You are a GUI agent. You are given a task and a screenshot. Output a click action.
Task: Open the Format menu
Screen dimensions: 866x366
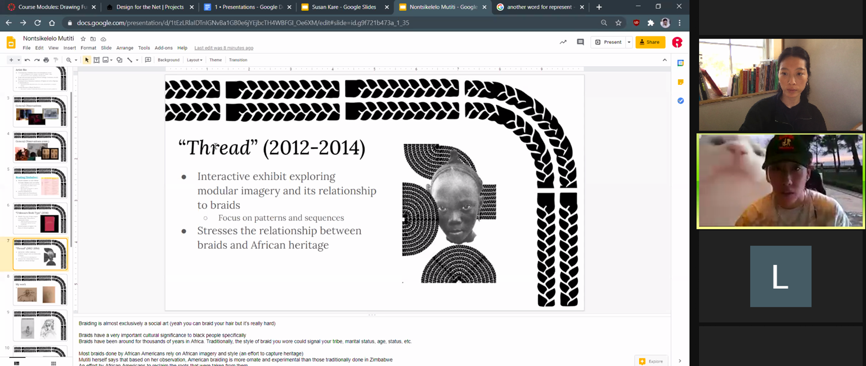tap(88, 48)
